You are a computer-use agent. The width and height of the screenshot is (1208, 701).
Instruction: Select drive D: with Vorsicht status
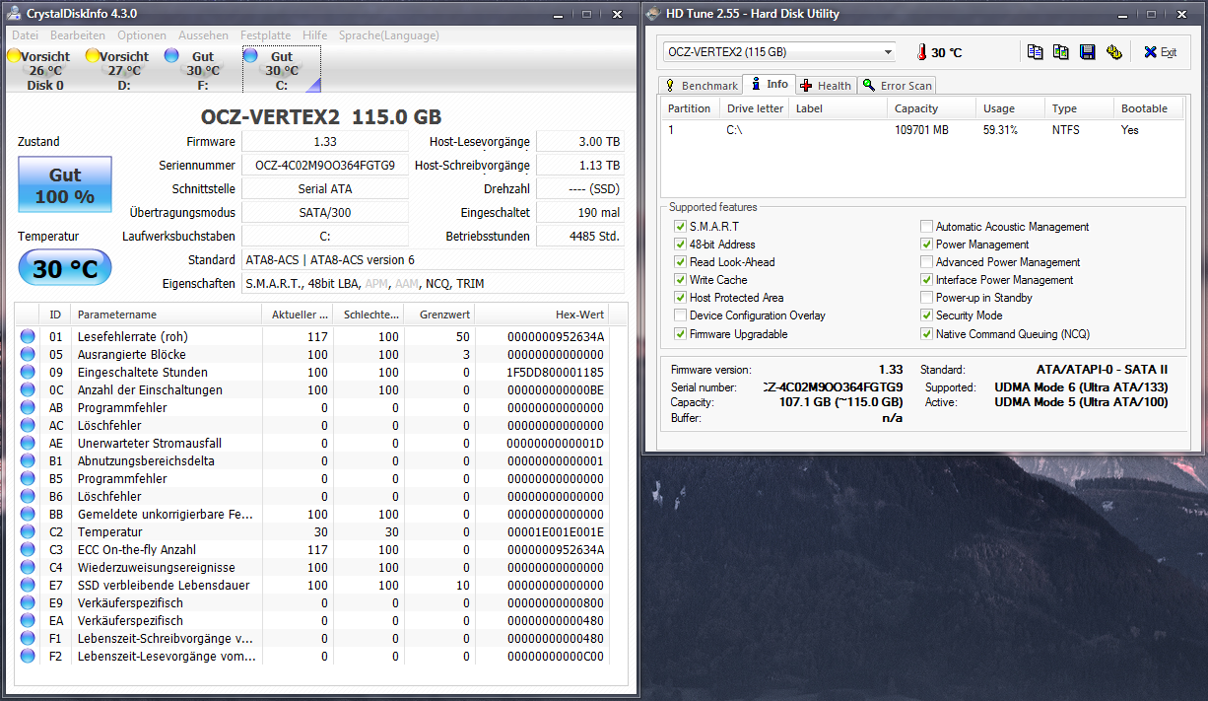[x=123, y=70]
